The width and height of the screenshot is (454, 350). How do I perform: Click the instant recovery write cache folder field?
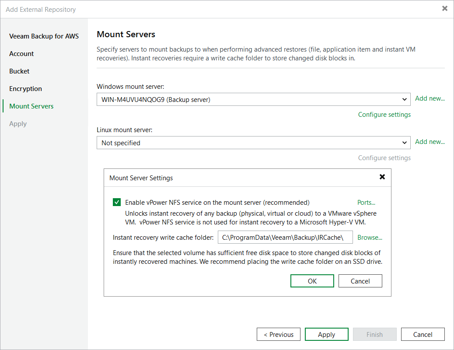pos(285,237)
